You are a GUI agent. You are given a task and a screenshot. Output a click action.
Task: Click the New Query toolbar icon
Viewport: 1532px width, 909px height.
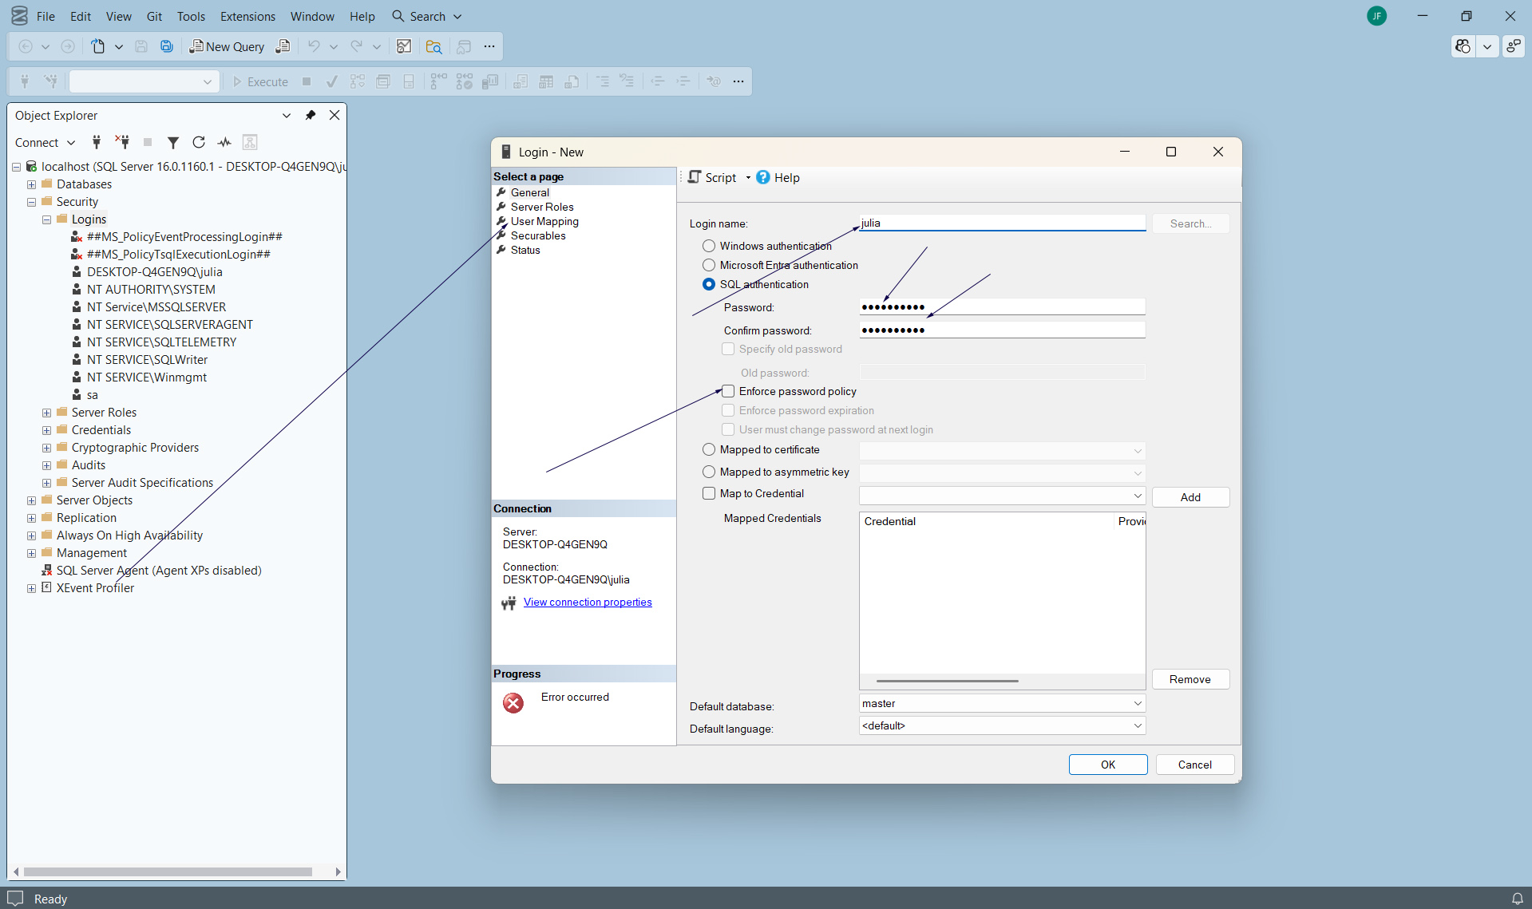coord(227,46)
